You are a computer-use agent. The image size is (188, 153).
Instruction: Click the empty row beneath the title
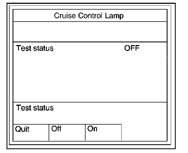coord(90,32)
